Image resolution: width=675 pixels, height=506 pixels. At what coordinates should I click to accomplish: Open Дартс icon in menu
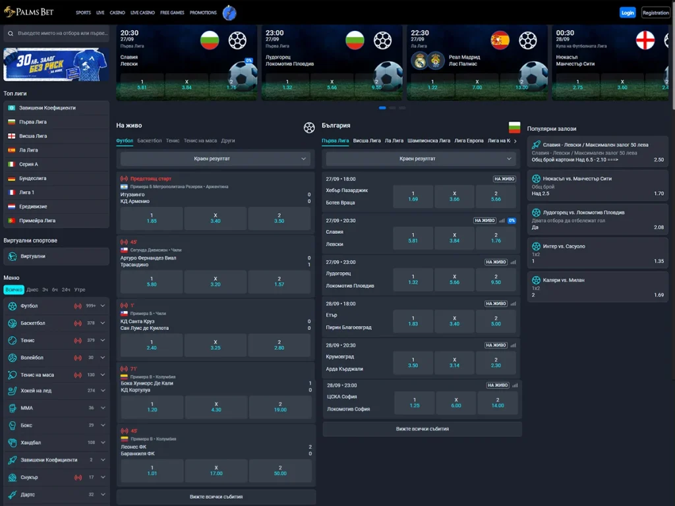point(12,494)
